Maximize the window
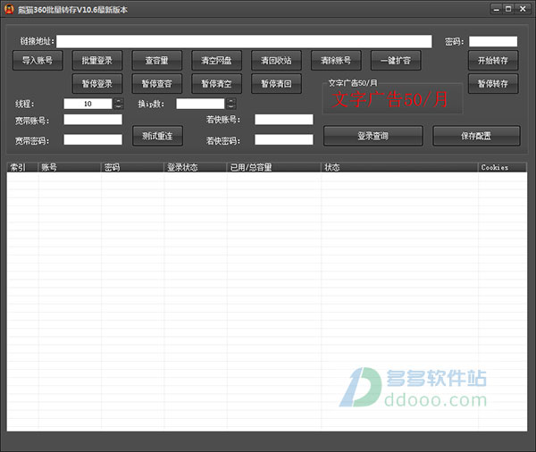The image size is (536, 452). click(508, 9)
